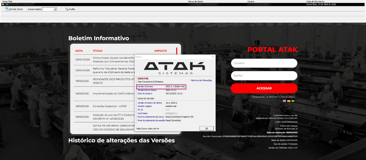366x160 pixels.
Task: Click the Boletim Informativo heading
Action: 99,38
